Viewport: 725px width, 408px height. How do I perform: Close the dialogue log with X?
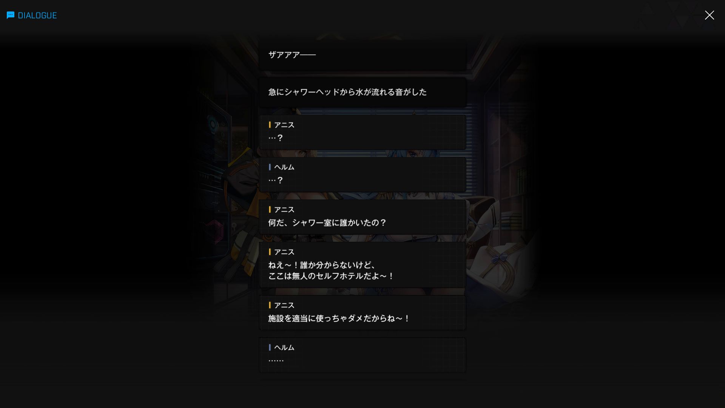click(x=709, y=15)
